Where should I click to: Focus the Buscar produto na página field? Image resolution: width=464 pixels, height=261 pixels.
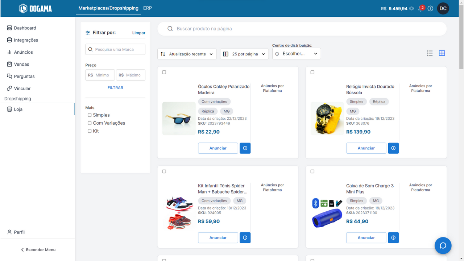click(302, 29)
